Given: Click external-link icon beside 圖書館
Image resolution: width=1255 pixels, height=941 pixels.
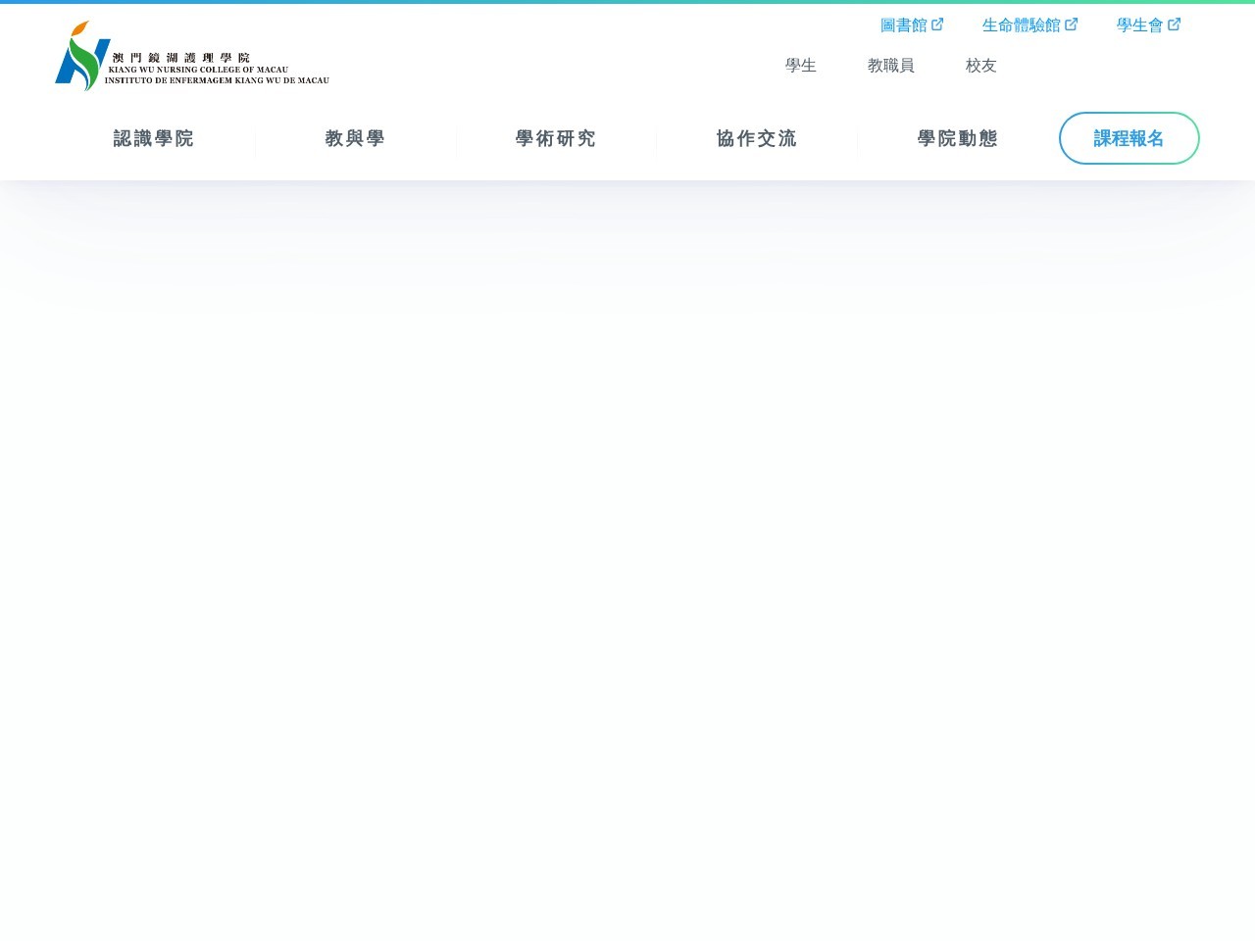Looking at the screenshot, I should (x=937, y=25).
